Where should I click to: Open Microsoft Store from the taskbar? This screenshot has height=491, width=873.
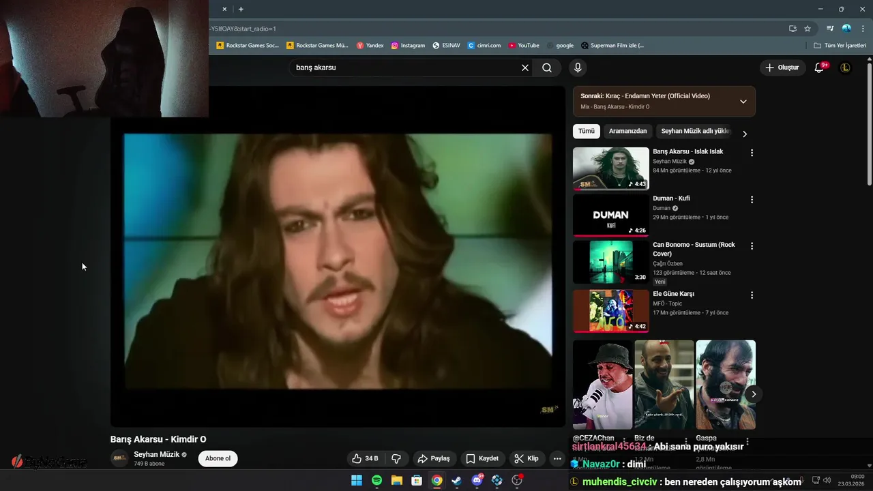click(417, 480)
